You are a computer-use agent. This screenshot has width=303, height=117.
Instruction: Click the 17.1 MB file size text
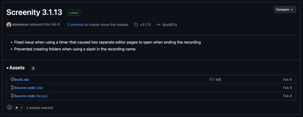coord(215,79)
